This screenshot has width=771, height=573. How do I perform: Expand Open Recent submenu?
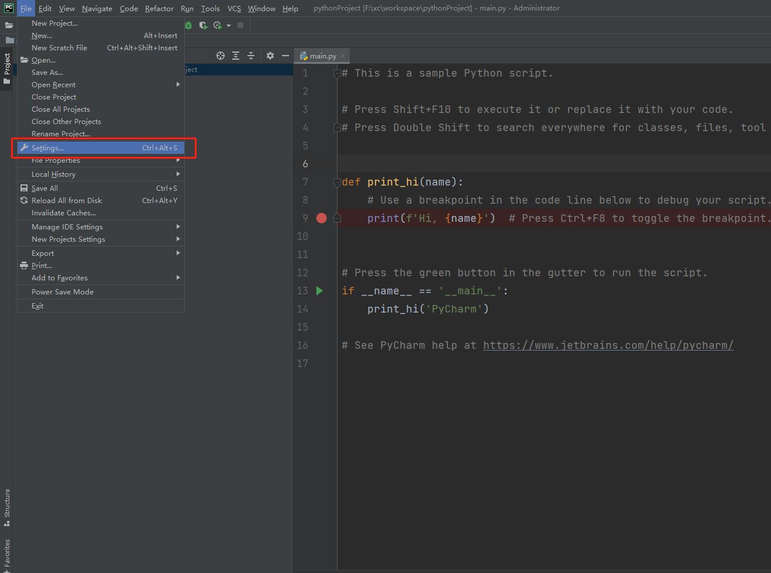pos(101,85)
